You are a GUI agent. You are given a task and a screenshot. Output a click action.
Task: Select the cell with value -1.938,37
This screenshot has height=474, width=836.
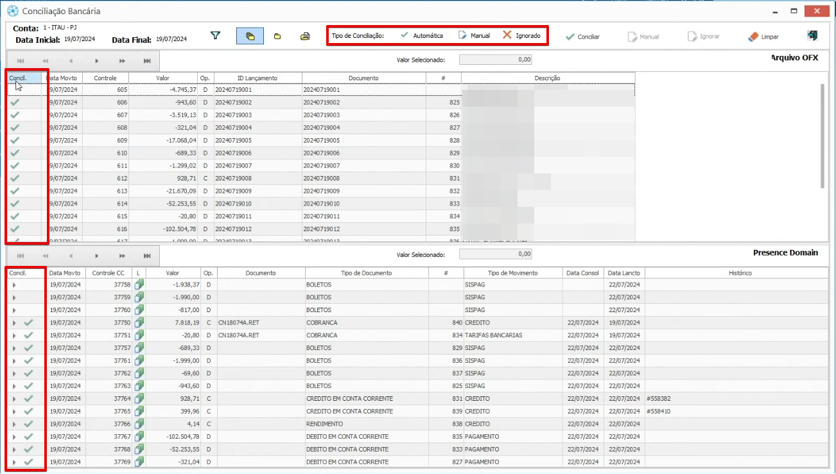pos(173,285)
